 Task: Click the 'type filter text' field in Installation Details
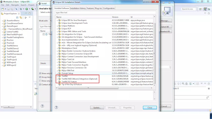pos(105,13)
